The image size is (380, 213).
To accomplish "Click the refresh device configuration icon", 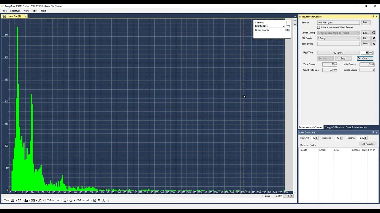I will point(374,33).
